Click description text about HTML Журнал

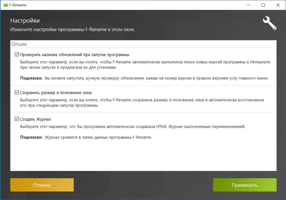pyautogui.click(x=133, y=127)
